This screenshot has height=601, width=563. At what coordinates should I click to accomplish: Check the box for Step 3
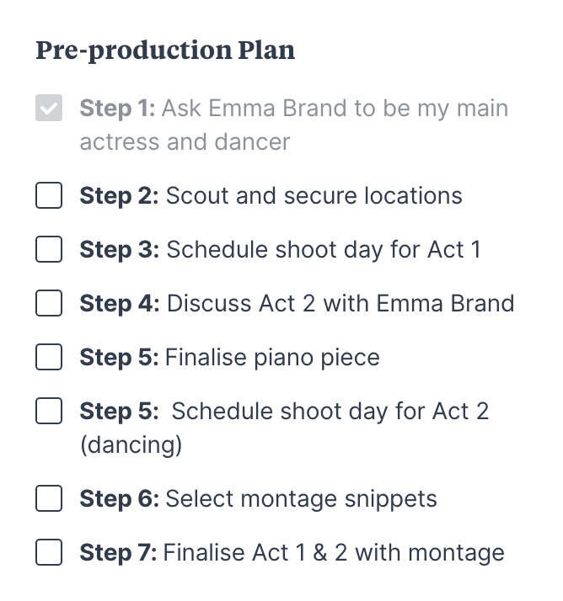49,250
